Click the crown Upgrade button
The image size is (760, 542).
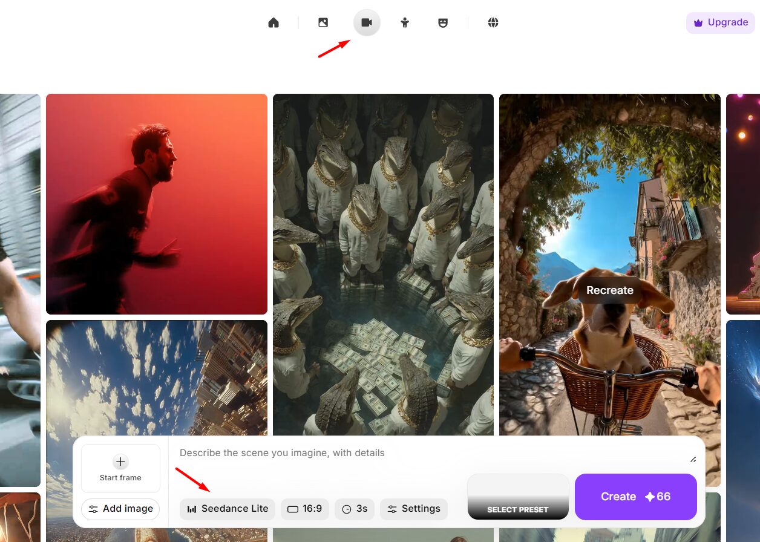[720, 23]
